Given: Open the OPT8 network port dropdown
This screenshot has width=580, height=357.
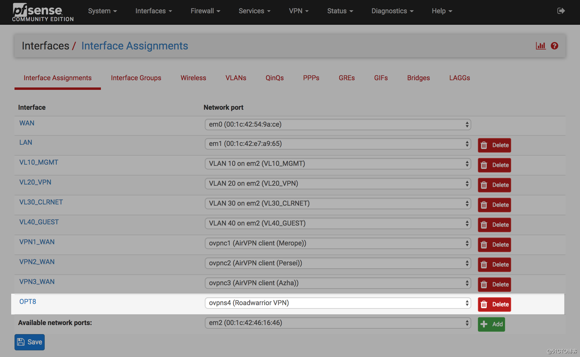Looking at the screenshot, I should [338, 303].
